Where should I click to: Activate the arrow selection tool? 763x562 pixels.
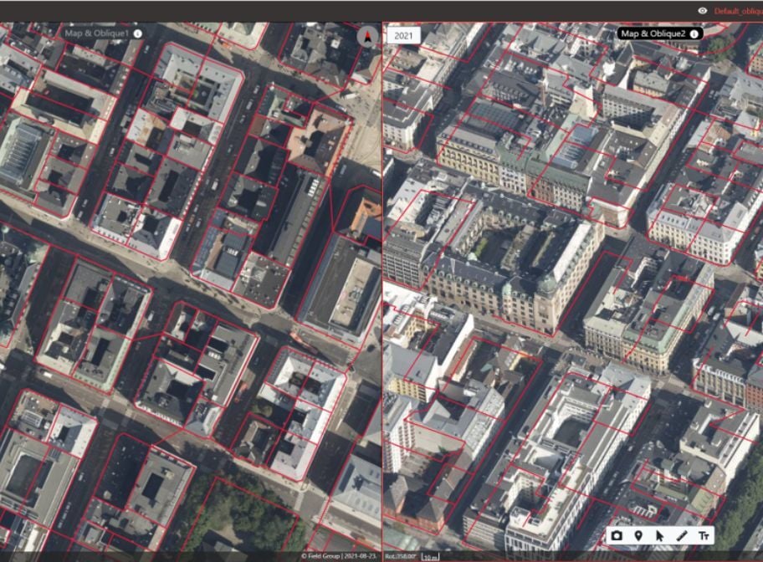(x=661, y=535)
